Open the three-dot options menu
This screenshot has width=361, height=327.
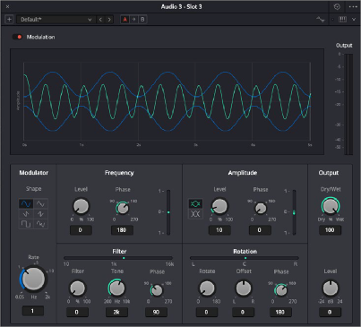point(353,6)
